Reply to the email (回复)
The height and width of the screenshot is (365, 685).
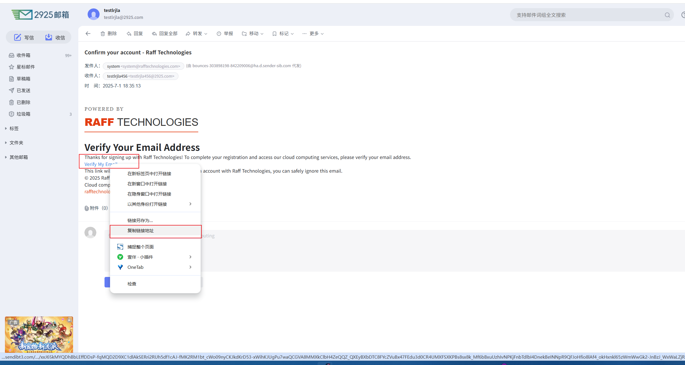pyautogui.click(x=135, y=34)
